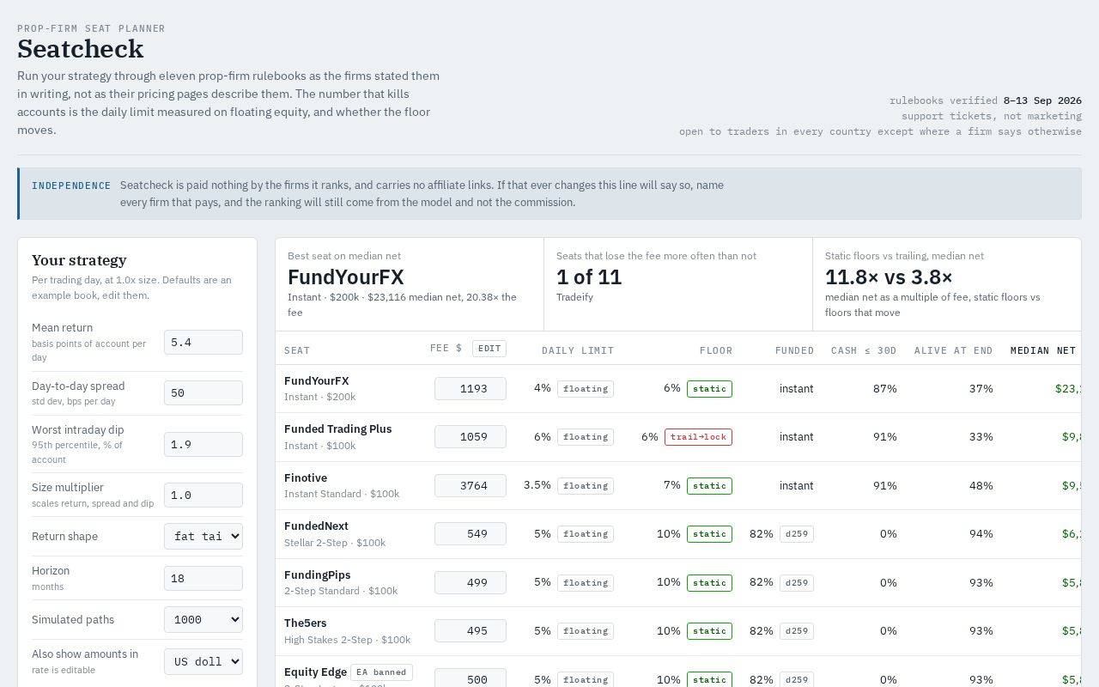Click the trail→lock floor badge
The width and height of the screenshot is (1099, 687).
(698, 436)
